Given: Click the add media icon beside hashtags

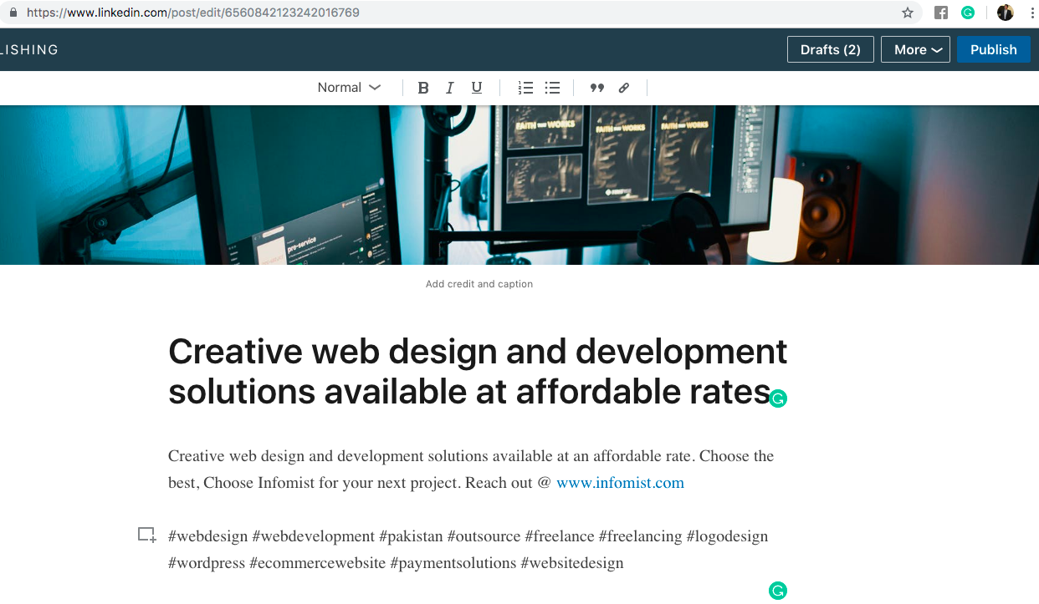Looking at the screenshot, I should click(147, 535).
